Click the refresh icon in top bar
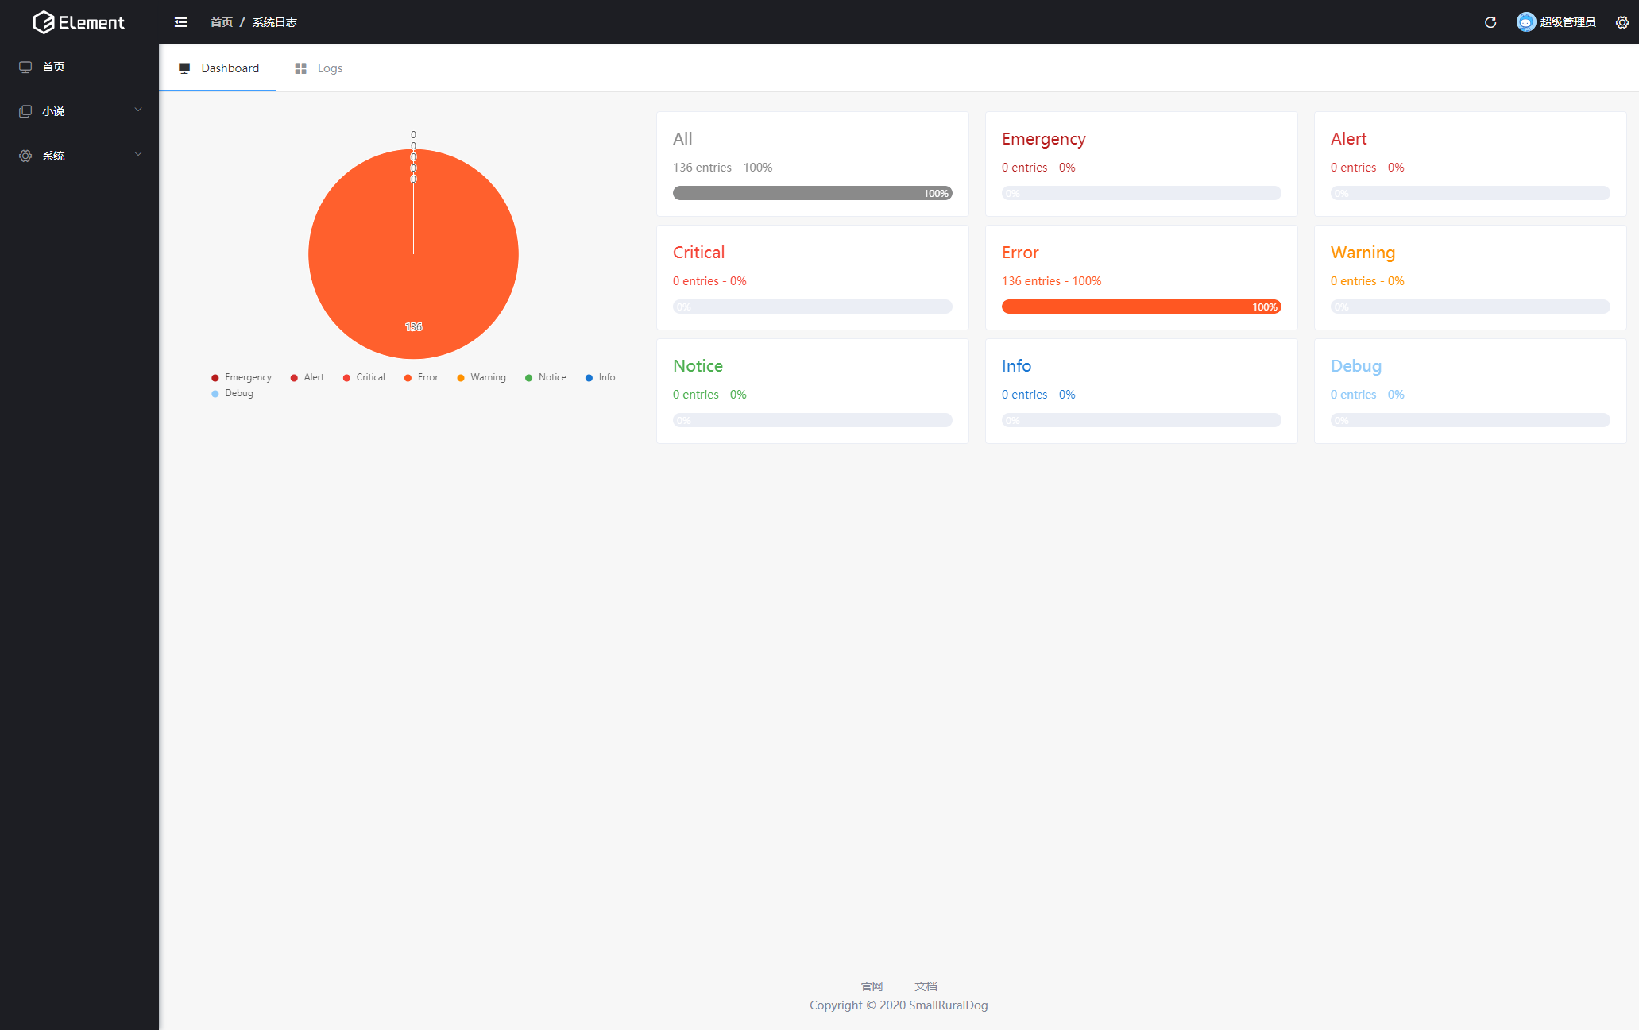 (x=1490, y=22)
